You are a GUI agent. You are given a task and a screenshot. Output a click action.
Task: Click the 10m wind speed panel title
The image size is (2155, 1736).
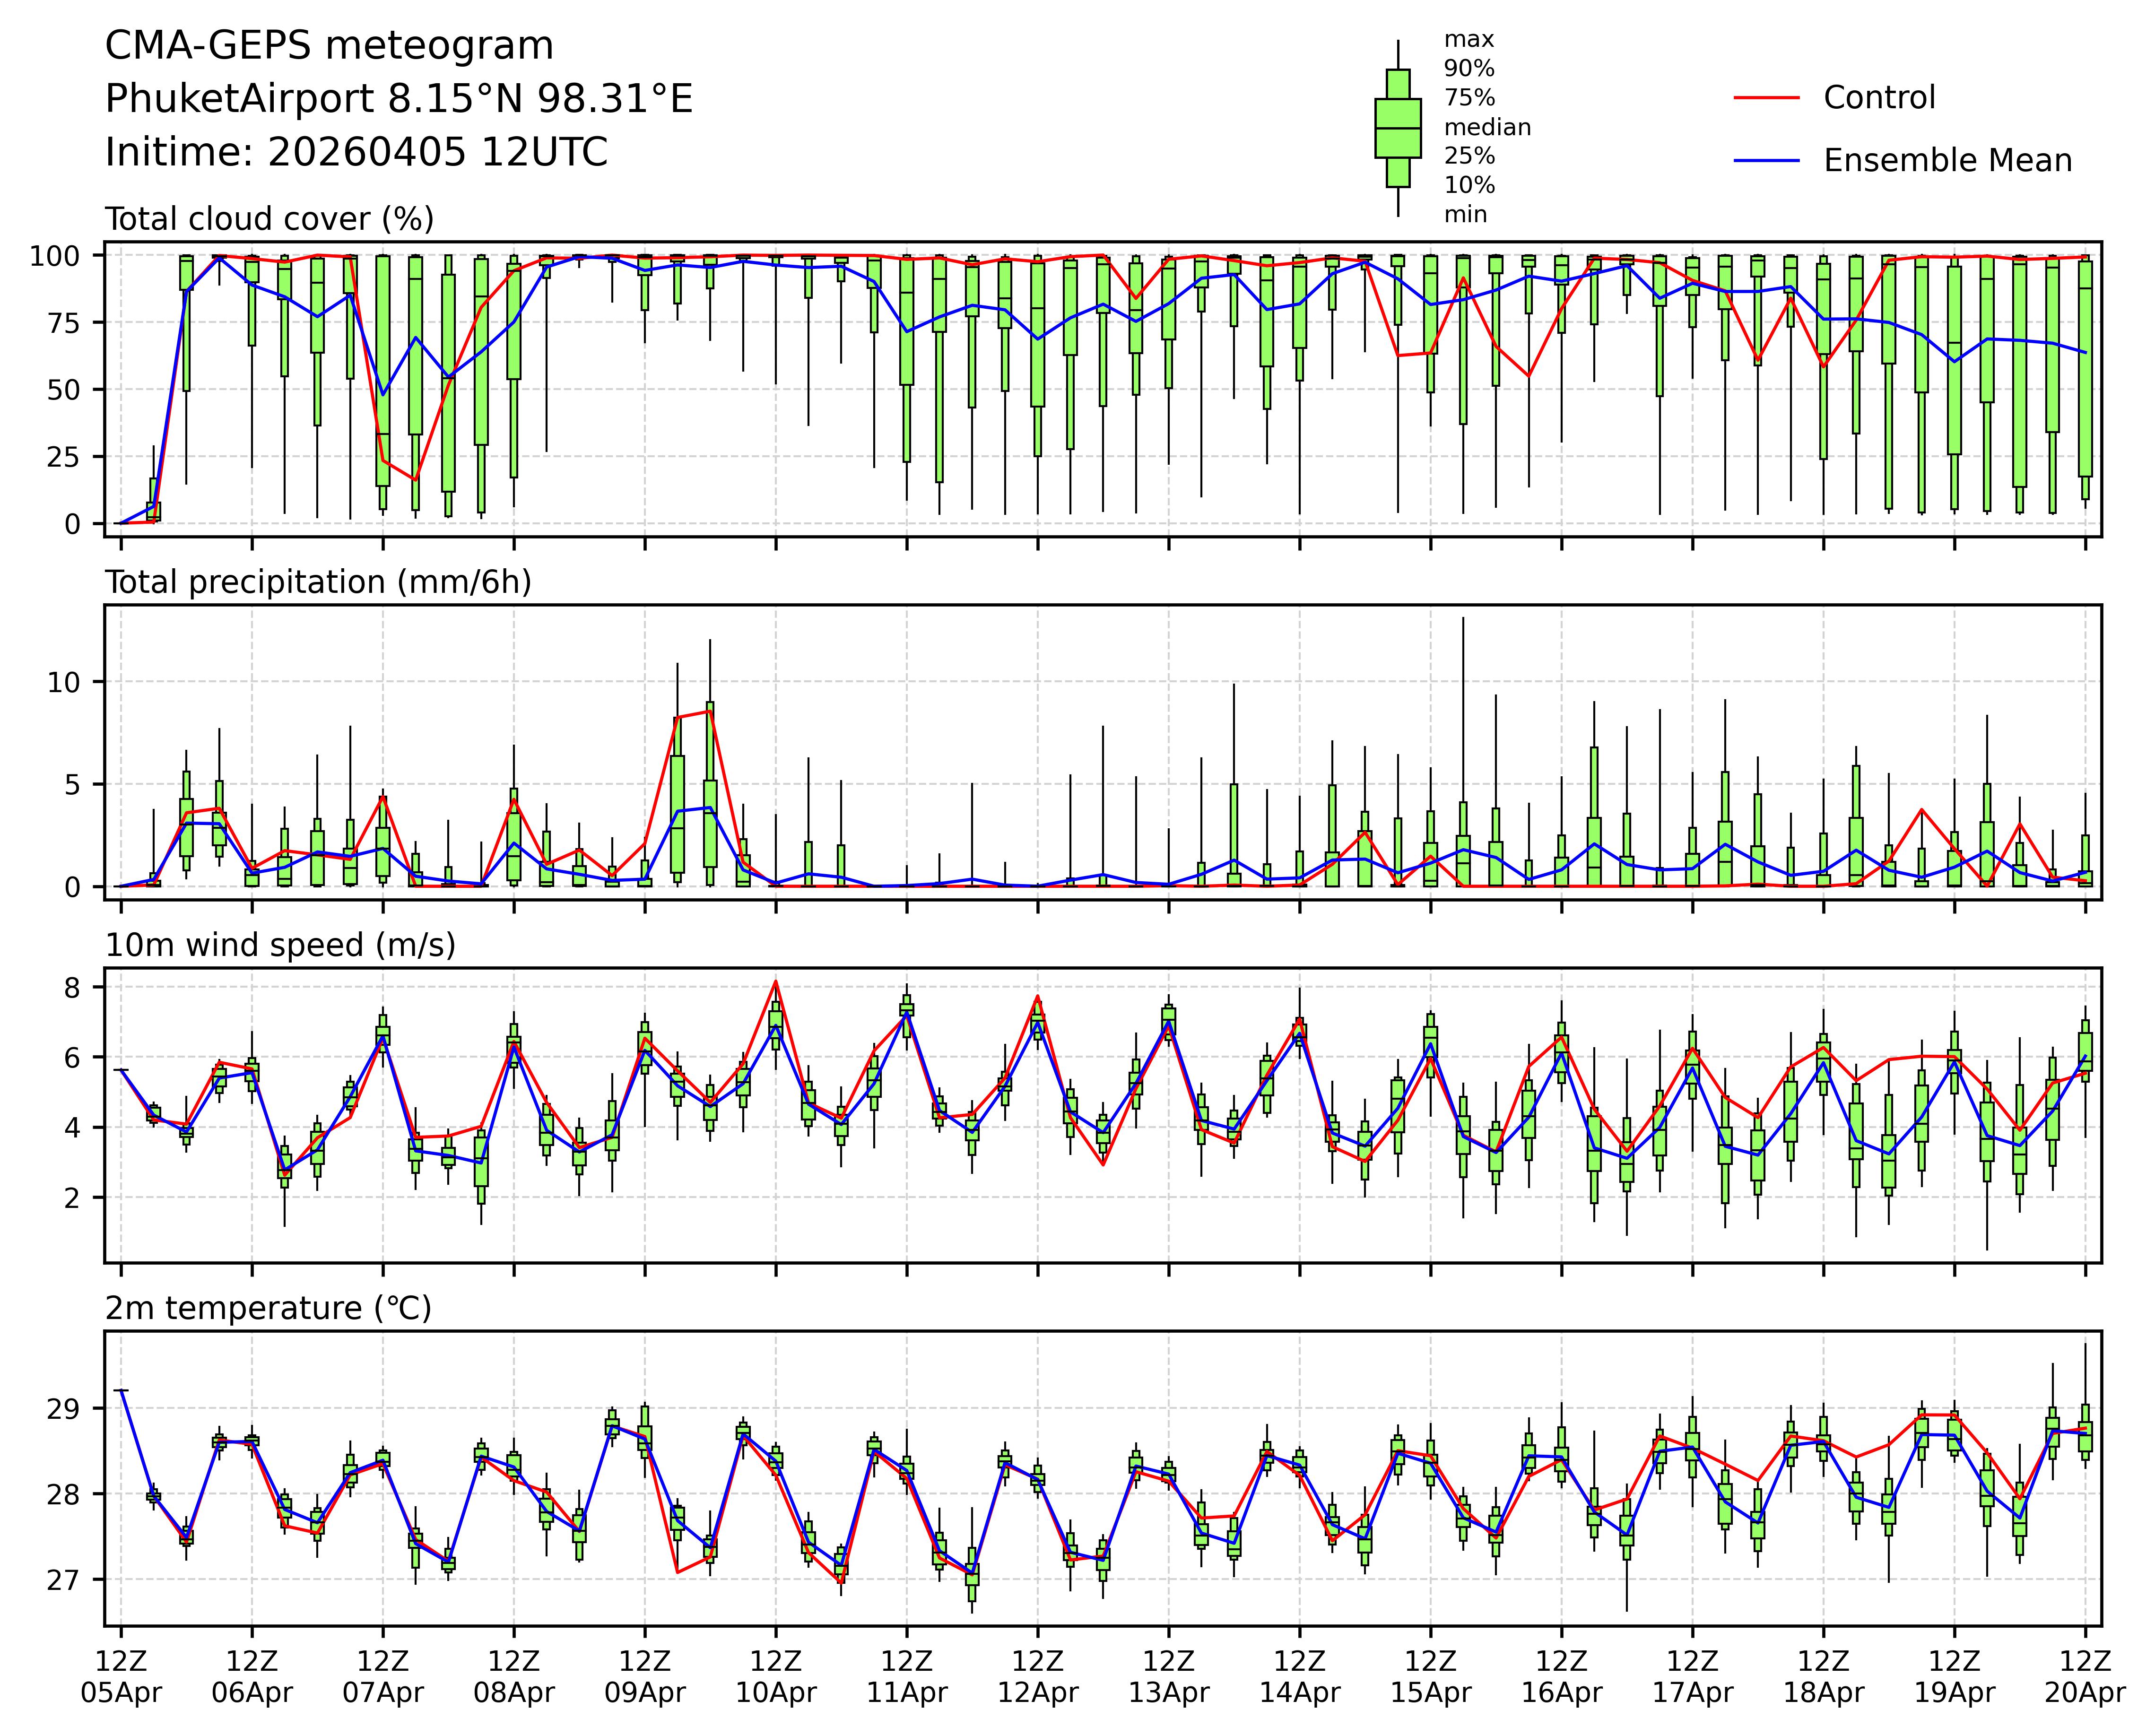[280, 945]
